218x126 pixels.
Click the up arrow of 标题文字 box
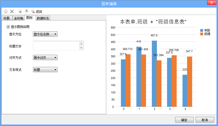click(81, 44)
